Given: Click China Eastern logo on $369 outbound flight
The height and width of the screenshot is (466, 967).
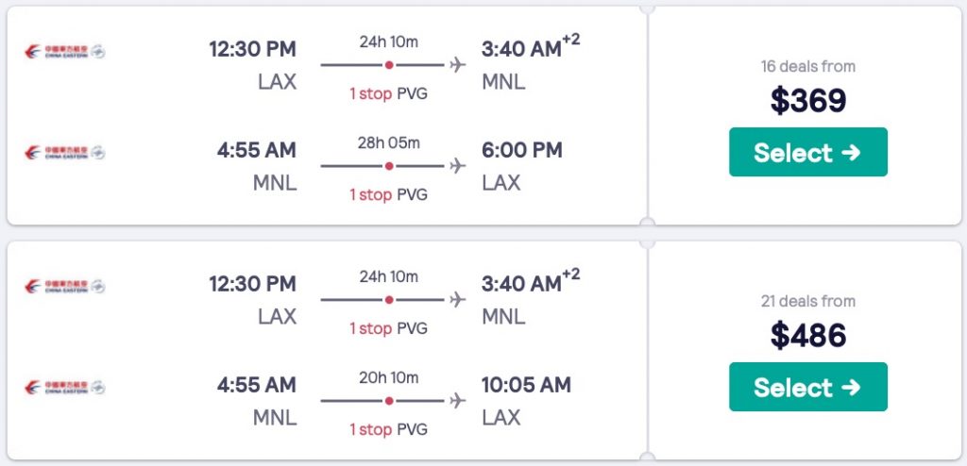Looking at the screenshot, I should tap(64, 51).
